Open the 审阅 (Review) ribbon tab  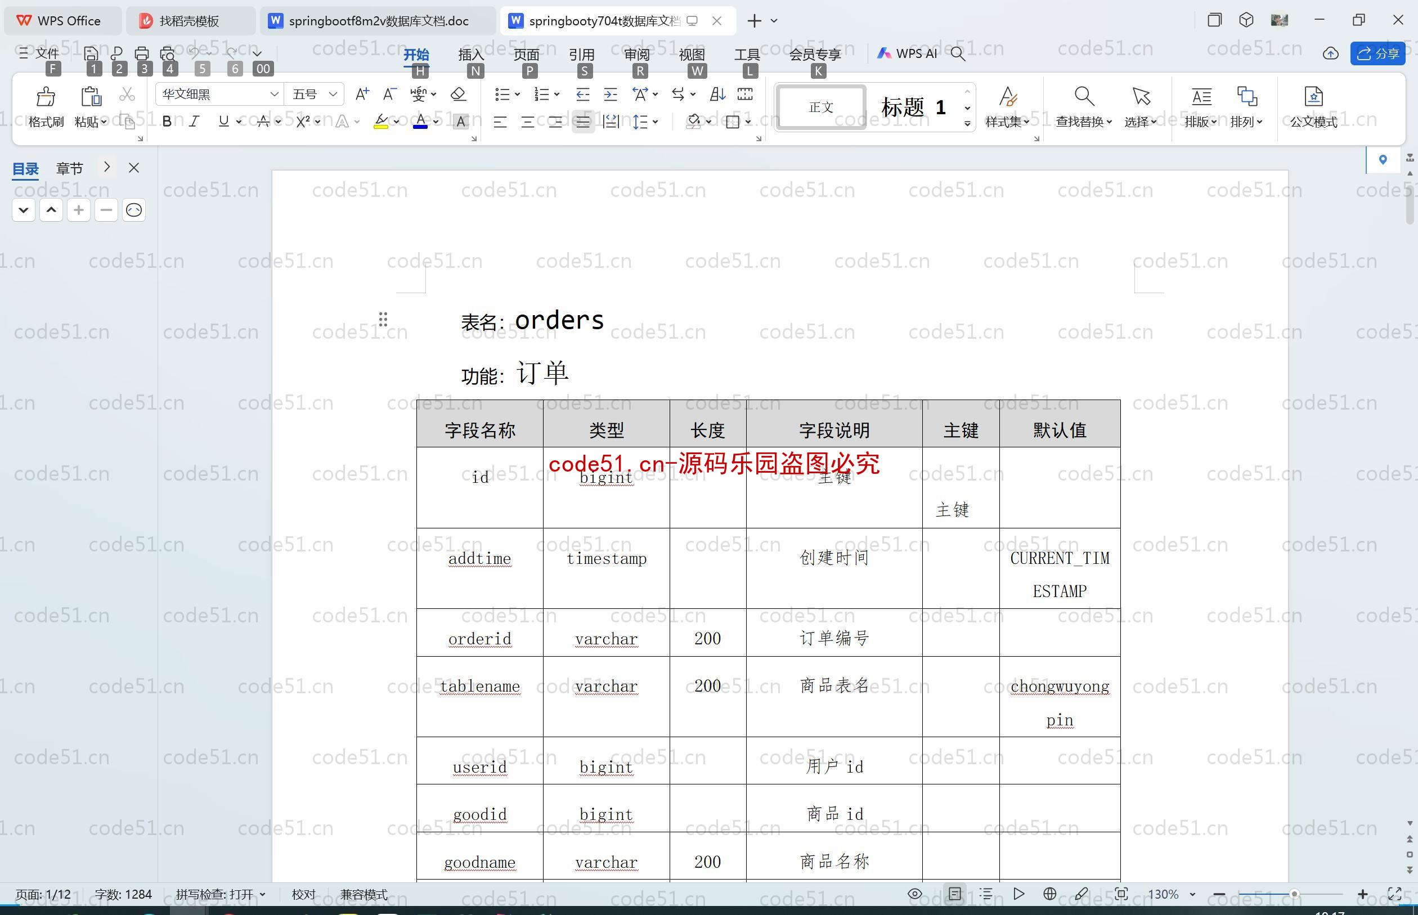(x=637, y=54)
